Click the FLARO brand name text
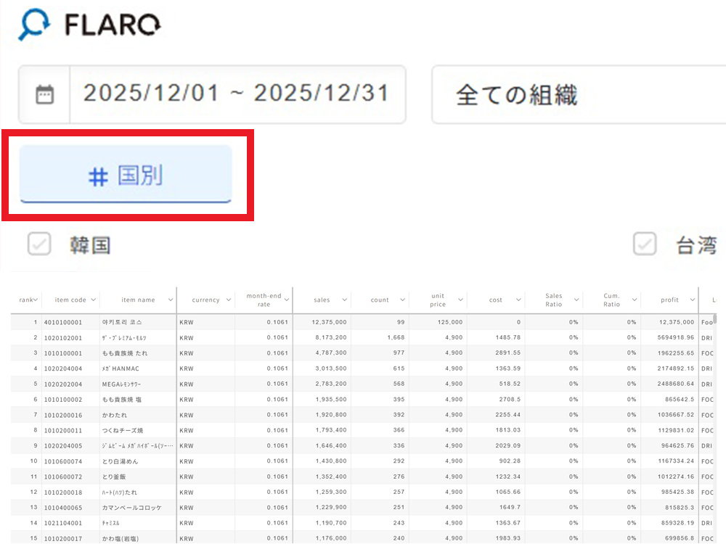Viewport: 726px width, 544px height. (113, 25)
